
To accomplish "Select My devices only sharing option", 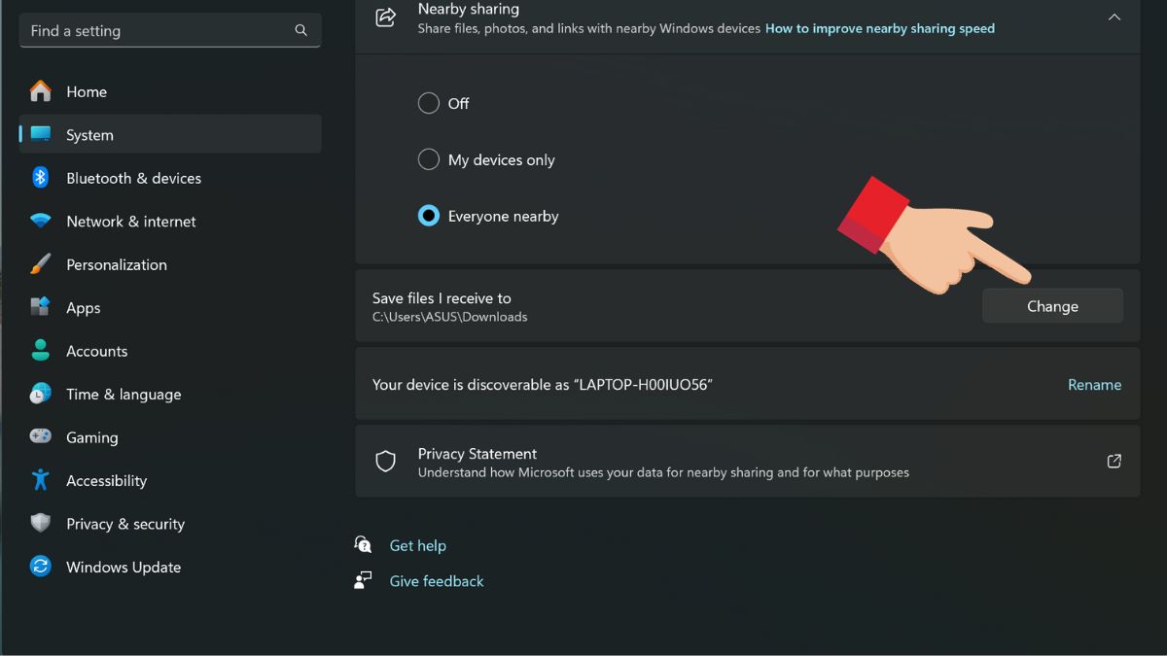I will coord(429,159).
